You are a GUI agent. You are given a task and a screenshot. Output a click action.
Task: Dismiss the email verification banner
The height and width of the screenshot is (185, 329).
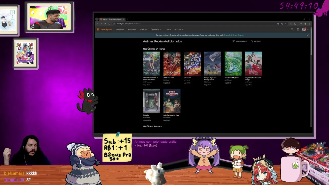[x=307, y=35]
